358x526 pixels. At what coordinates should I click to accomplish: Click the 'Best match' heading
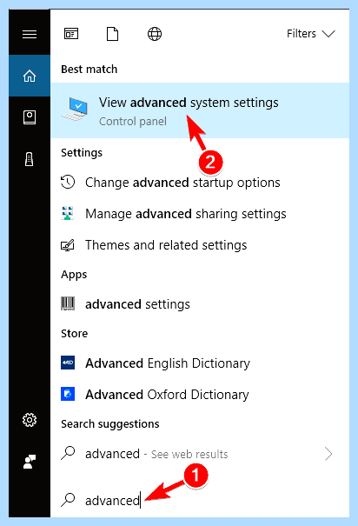[x=89, y=69]
